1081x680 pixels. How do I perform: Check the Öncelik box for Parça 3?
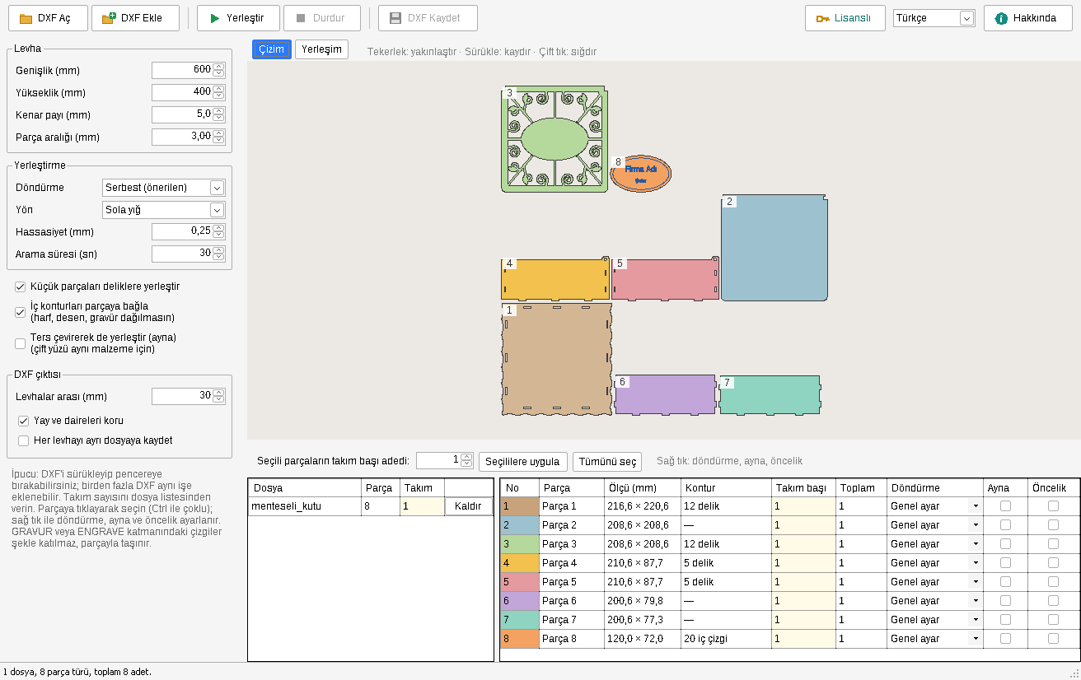[1053, 544]
